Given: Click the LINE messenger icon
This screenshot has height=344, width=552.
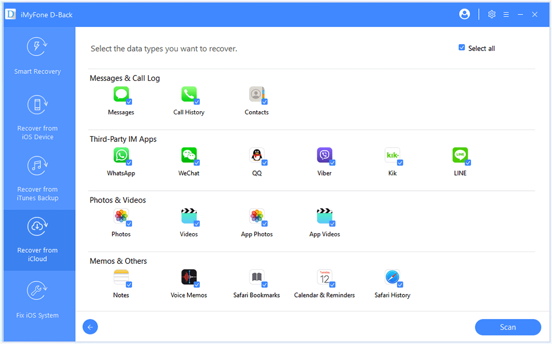Looking at the screenshot, I should click(460, 155).
